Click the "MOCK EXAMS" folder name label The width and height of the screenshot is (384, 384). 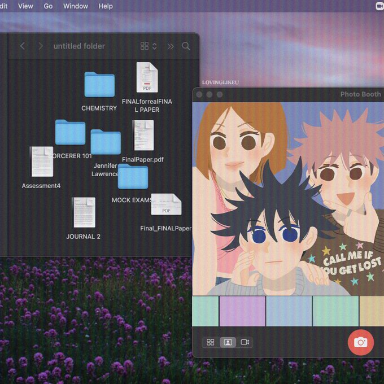pyautogui.click(x=132, y=200)
